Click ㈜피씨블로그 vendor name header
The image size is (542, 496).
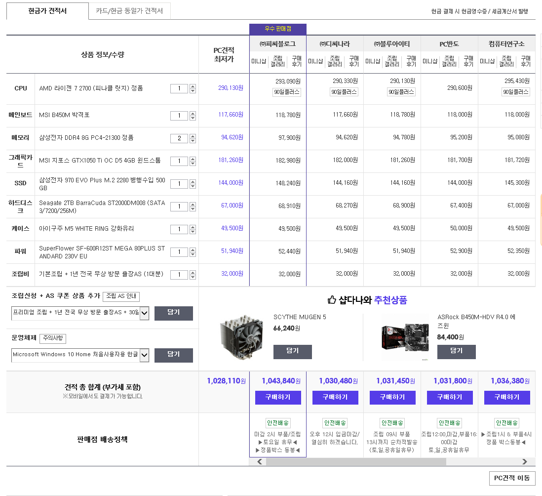[x=277, y=44]
